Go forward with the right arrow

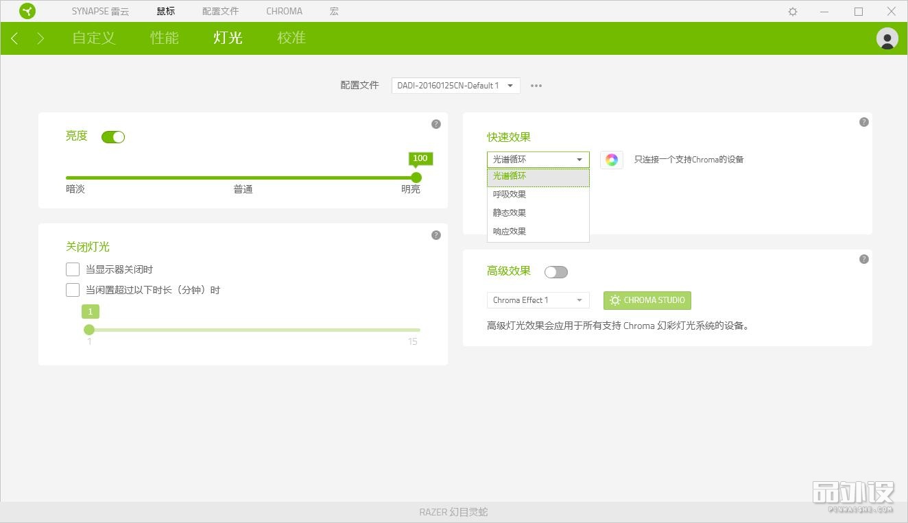click(x=40, y=38)
